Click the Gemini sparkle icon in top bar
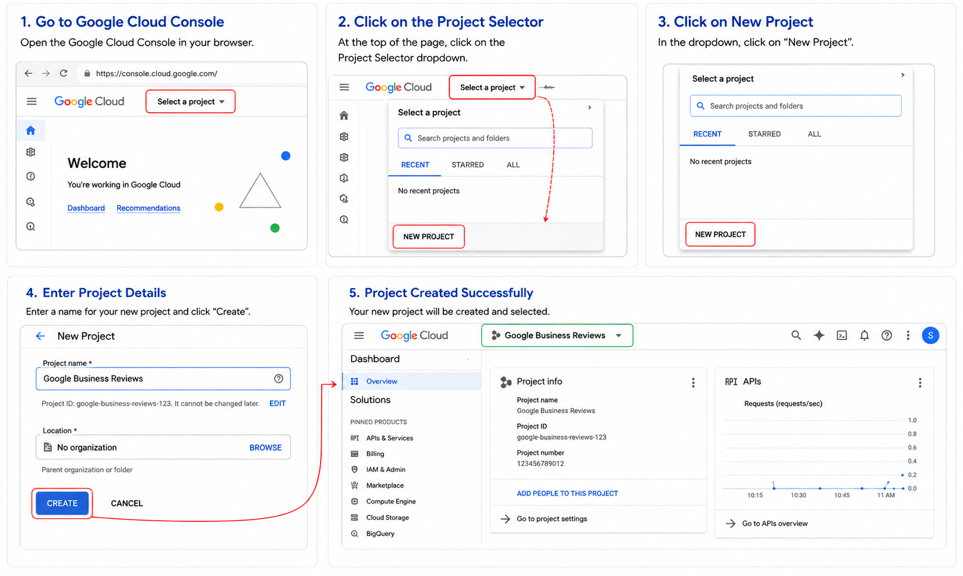This screenshot has height=576, width=963. coord(819,336)
